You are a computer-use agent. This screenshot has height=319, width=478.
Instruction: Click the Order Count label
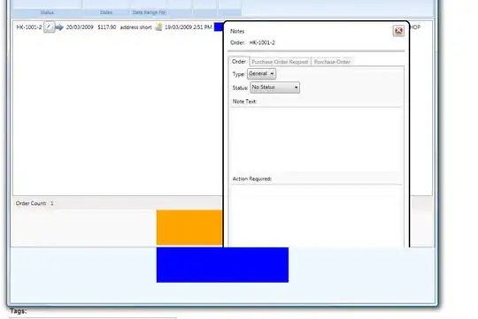31,203
